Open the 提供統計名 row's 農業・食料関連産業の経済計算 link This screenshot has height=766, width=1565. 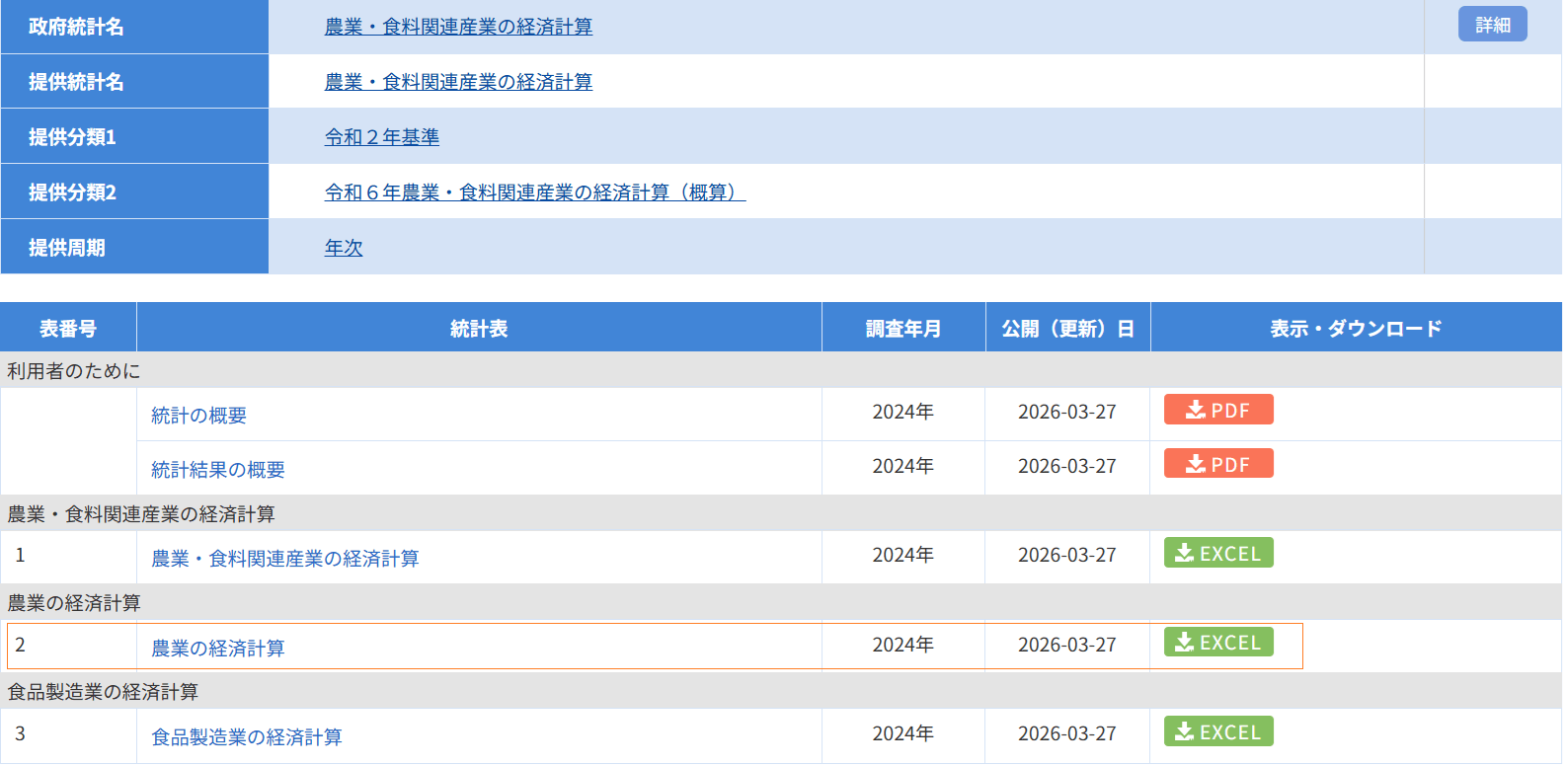(458, 82)
